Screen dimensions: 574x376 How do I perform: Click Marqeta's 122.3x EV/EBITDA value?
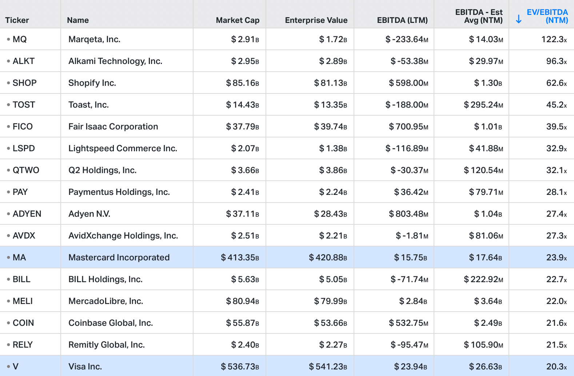coord(554,39)
